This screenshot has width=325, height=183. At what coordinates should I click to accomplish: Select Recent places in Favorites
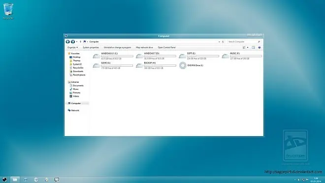(x=77, y=75)
